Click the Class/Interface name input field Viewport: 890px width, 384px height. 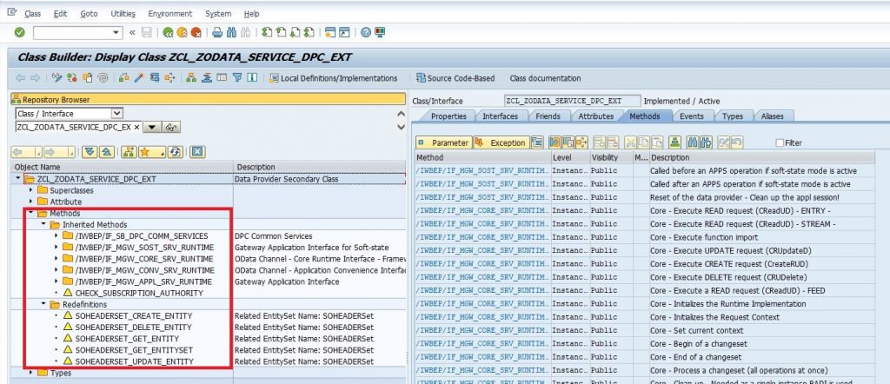(x=572, y=101)
